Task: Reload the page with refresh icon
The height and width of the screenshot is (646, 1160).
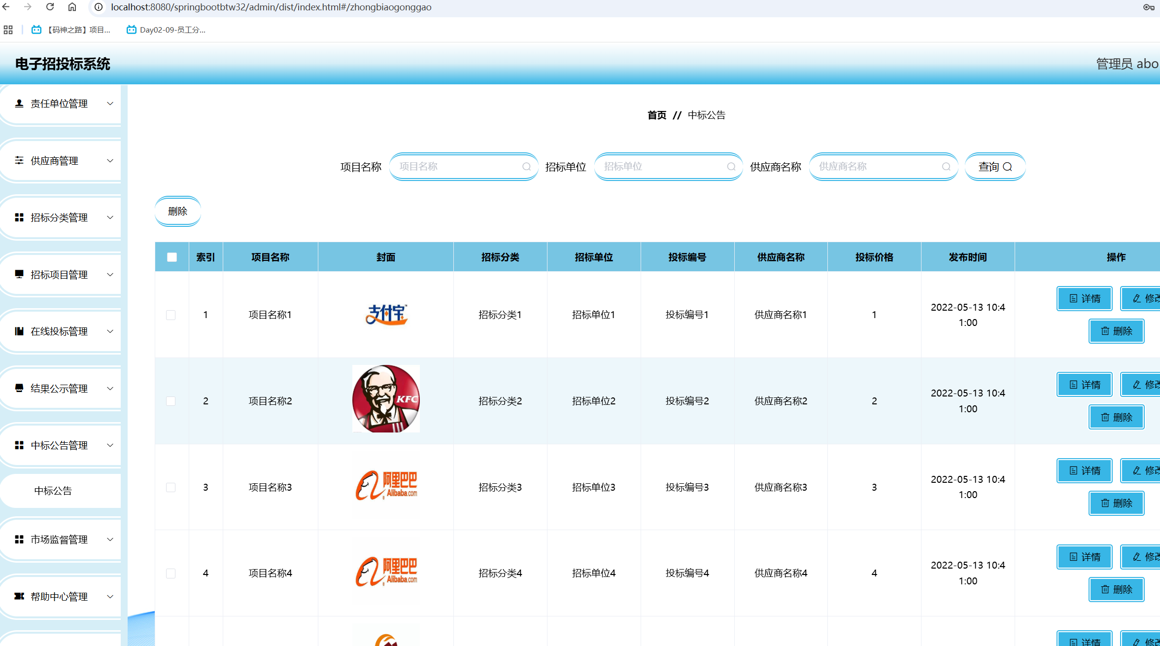Action: 50,7
